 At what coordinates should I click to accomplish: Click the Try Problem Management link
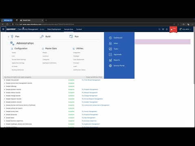pyautogui.click(x=90, y=90)
